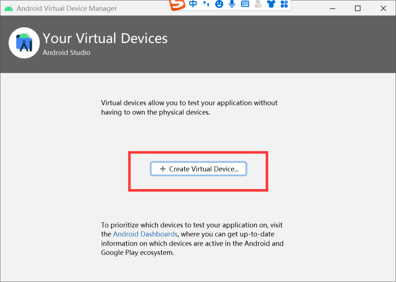This screenshot has height=282, width=396.
Task: Toggle the Chinese input mode 中 icon
Action: point(193,4)
